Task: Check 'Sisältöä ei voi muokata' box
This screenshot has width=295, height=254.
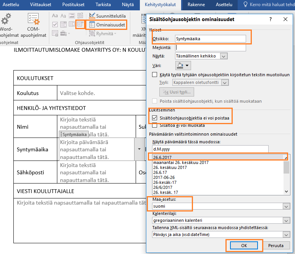Action: point(154,125)
